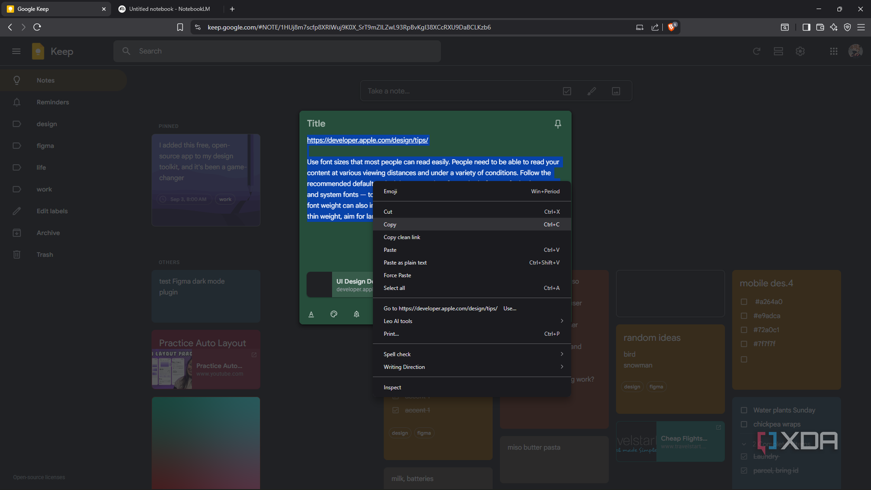This screenshot has width=871, height=490.
Task: Open the Practice Auto Layout video thumbnail
Action: (172, 369)
